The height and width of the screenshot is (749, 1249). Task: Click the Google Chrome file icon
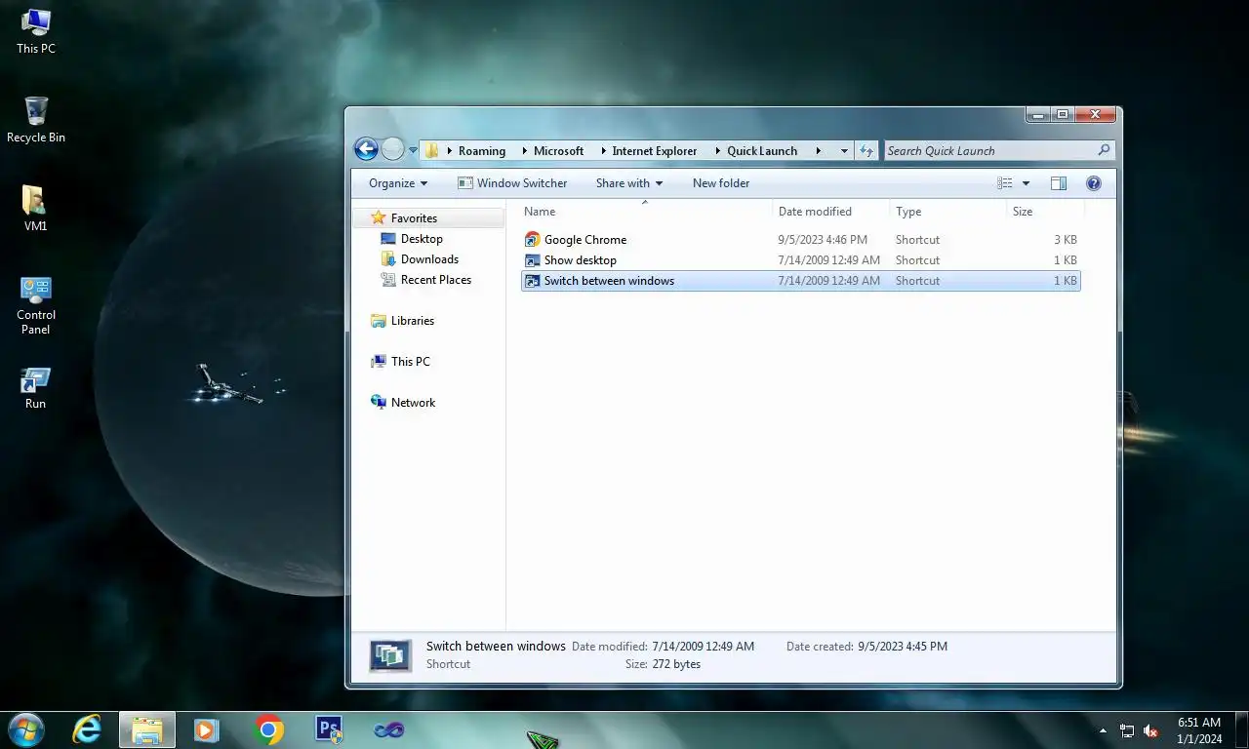tap(532, 240)
